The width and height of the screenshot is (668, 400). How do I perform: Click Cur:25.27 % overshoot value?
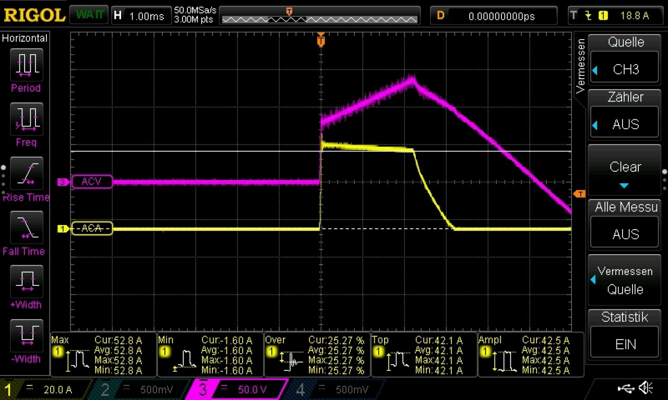tap(336, 340)
